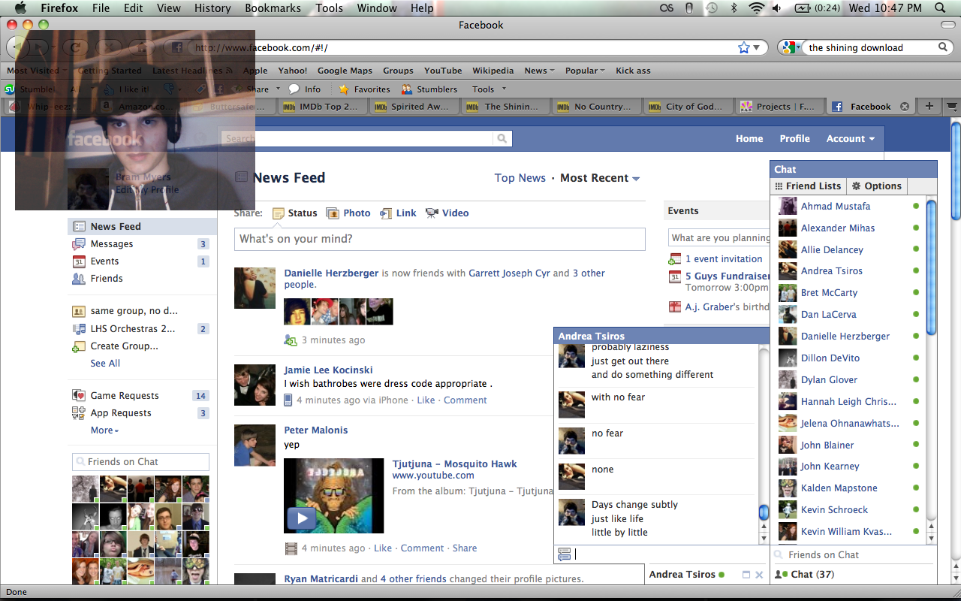Click Stumblers in the StumbleUpon toolbar
The width and height of the screenshot is (961, 601).
pyautogui.click(x=429, y=89)
